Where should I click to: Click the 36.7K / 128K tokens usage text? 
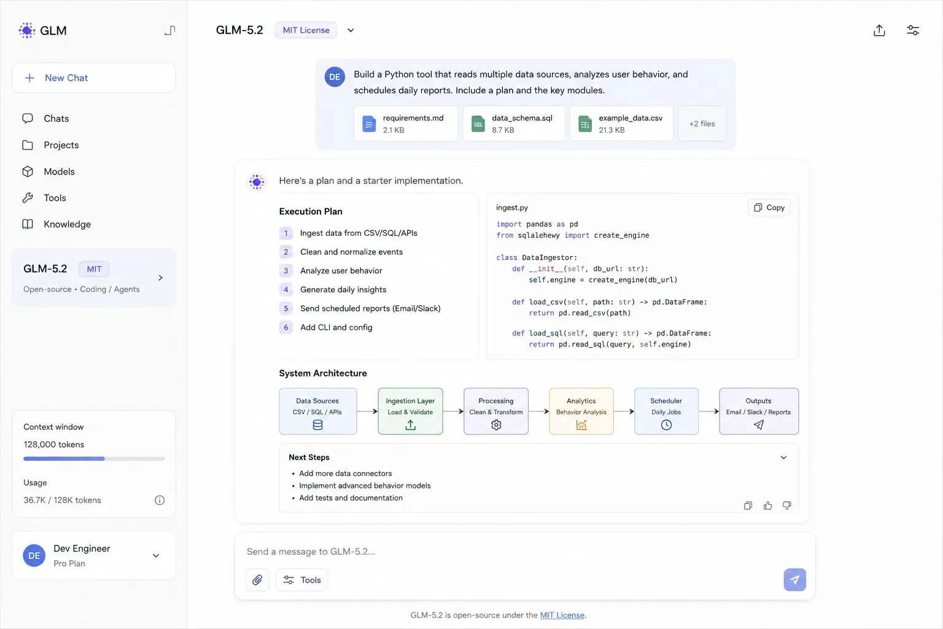pyautogui.click(x=63, y=500)
